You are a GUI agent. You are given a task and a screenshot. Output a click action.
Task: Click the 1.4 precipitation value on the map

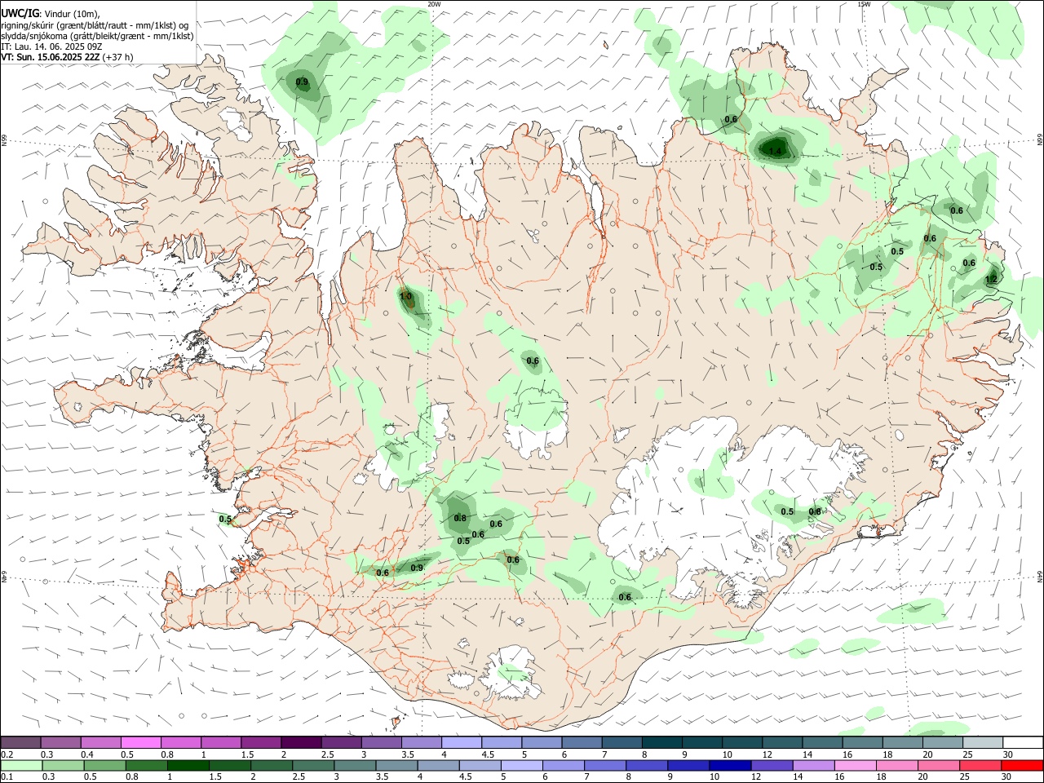click(775, 151)
